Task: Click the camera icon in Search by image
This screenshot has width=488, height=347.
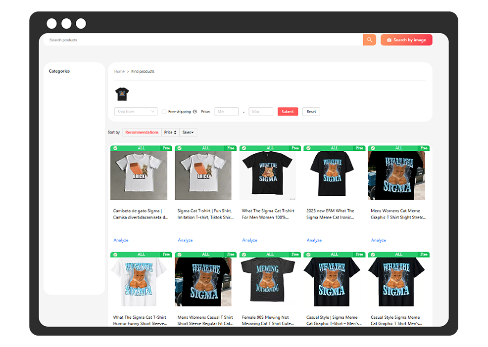Action: 389,40
